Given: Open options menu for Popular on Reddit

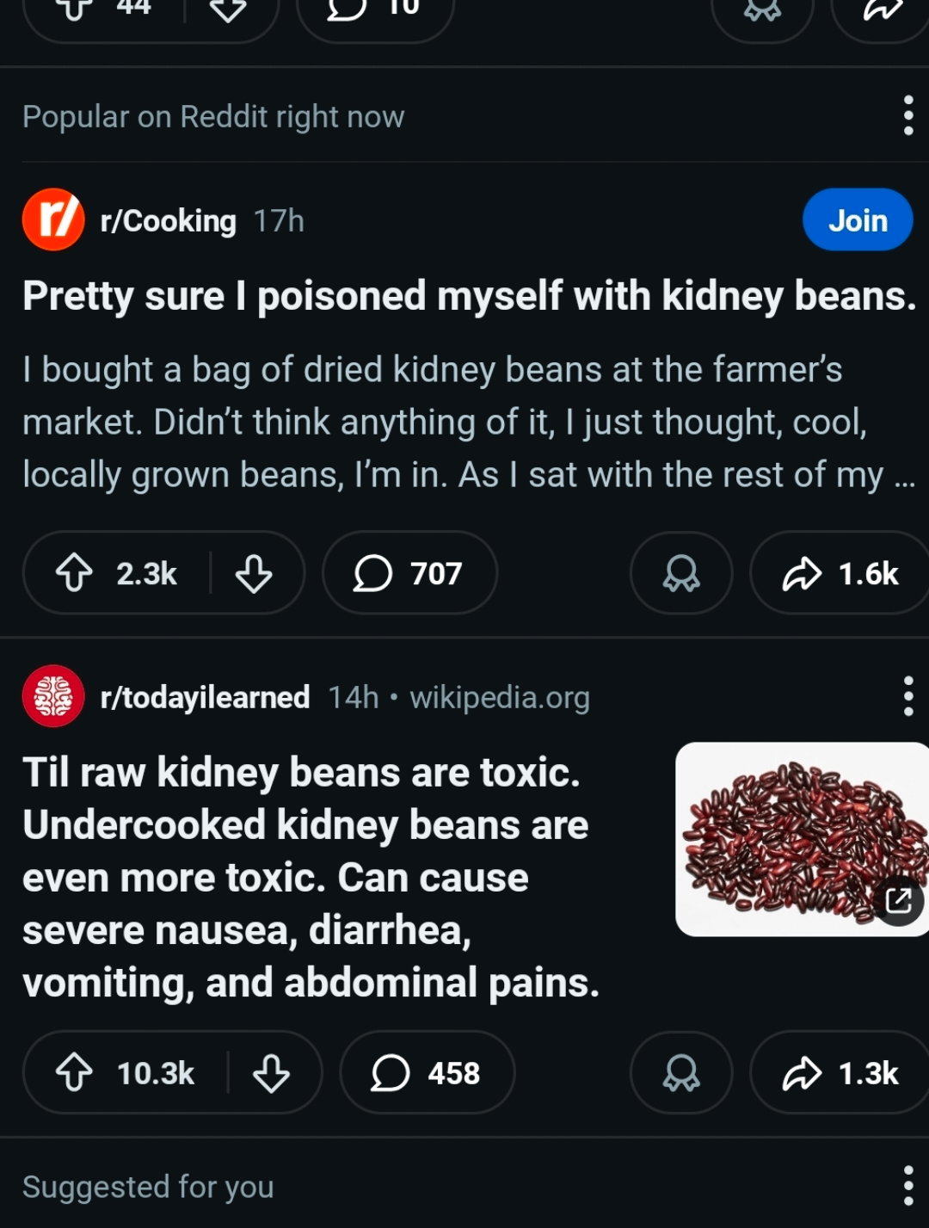Looking at the screenshot, I should (x=908, y=115).
